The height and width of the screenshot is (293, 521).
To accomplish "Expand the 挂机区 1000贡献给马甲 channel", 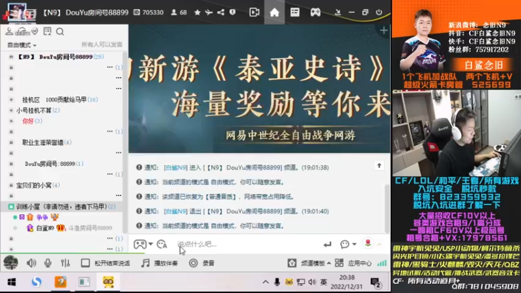I will pyautogui.click(x=11, y=100).
